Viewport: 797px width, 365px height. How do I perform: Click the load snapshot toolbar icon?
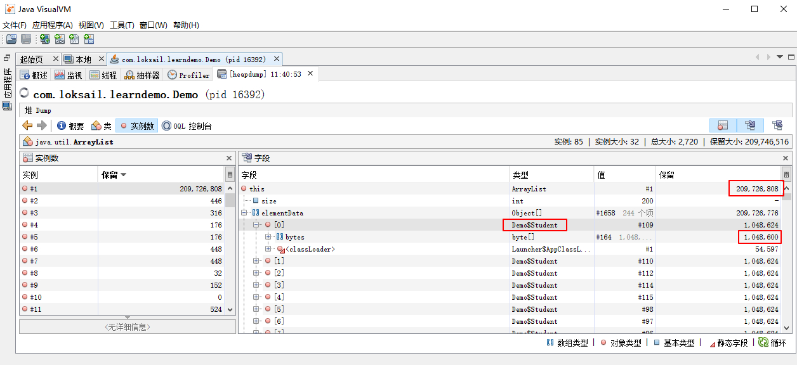(11, 39)
